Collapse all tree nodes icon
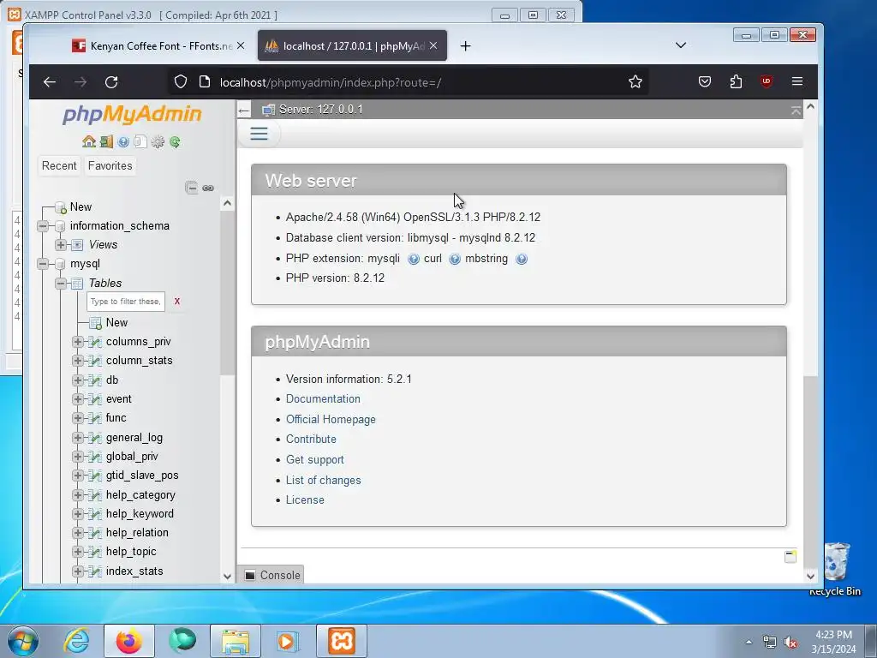877x658 pixels. point(191,188)
